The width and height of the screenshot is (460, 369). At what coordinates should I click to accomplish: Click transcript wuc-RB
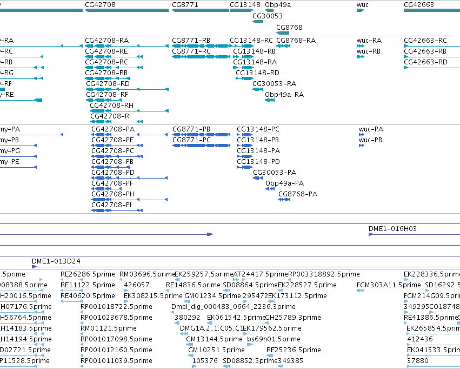369,51
